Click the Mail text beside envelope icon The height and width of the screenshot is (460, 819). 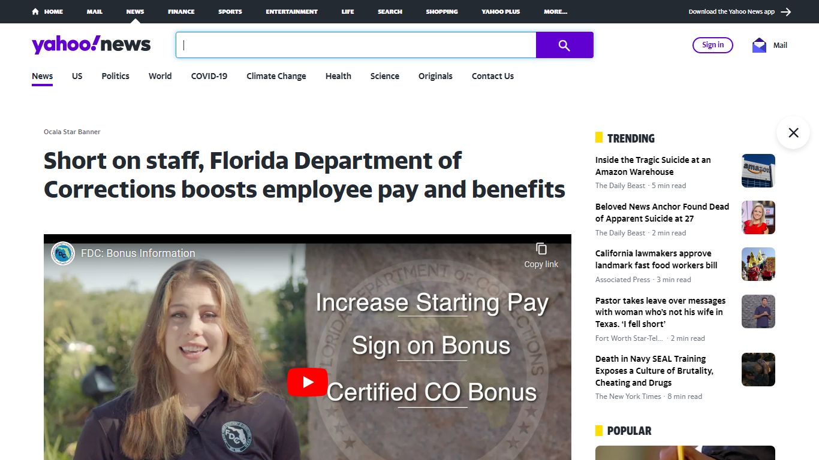(780, 45)
